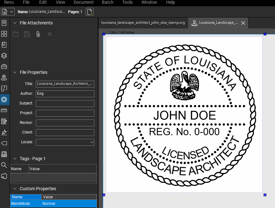The height and width of the screenshot is (208, 275).
Task: Click the Client input field
Action: click(65, 133)
